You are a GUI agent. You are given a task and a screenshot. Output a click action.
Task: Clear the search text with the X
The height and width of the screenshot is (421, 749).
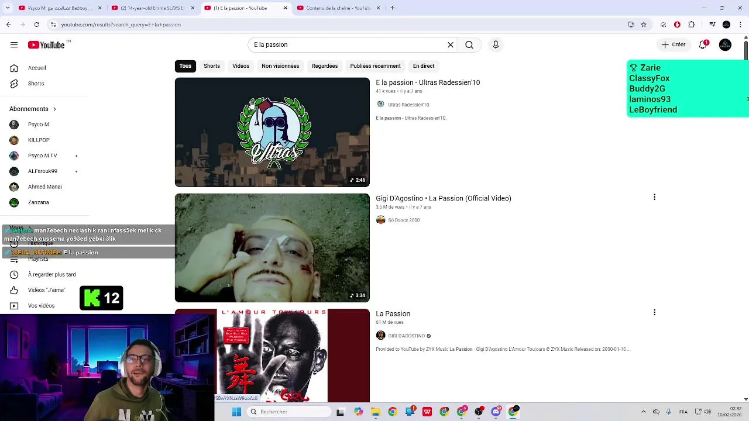pyautogui.click(x=451, y=44)
